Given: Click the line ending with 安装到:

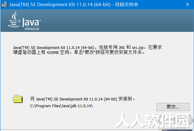Looking at the screenshot, I should click(82, 99).
